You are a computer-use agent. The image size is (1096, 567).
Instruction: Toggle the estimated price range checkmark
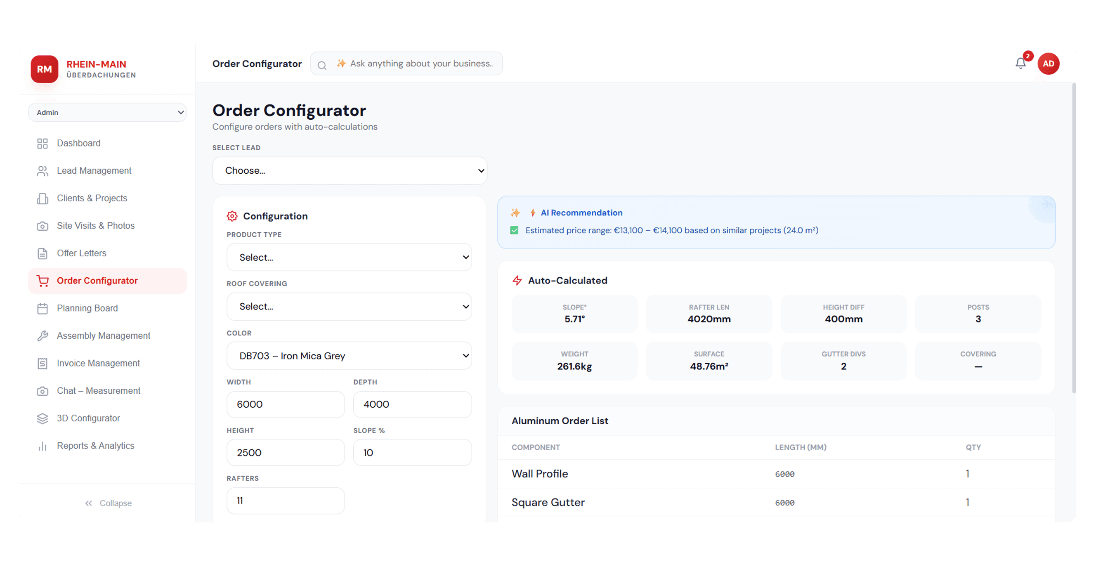pyautogui.click(x=515, y=231)
